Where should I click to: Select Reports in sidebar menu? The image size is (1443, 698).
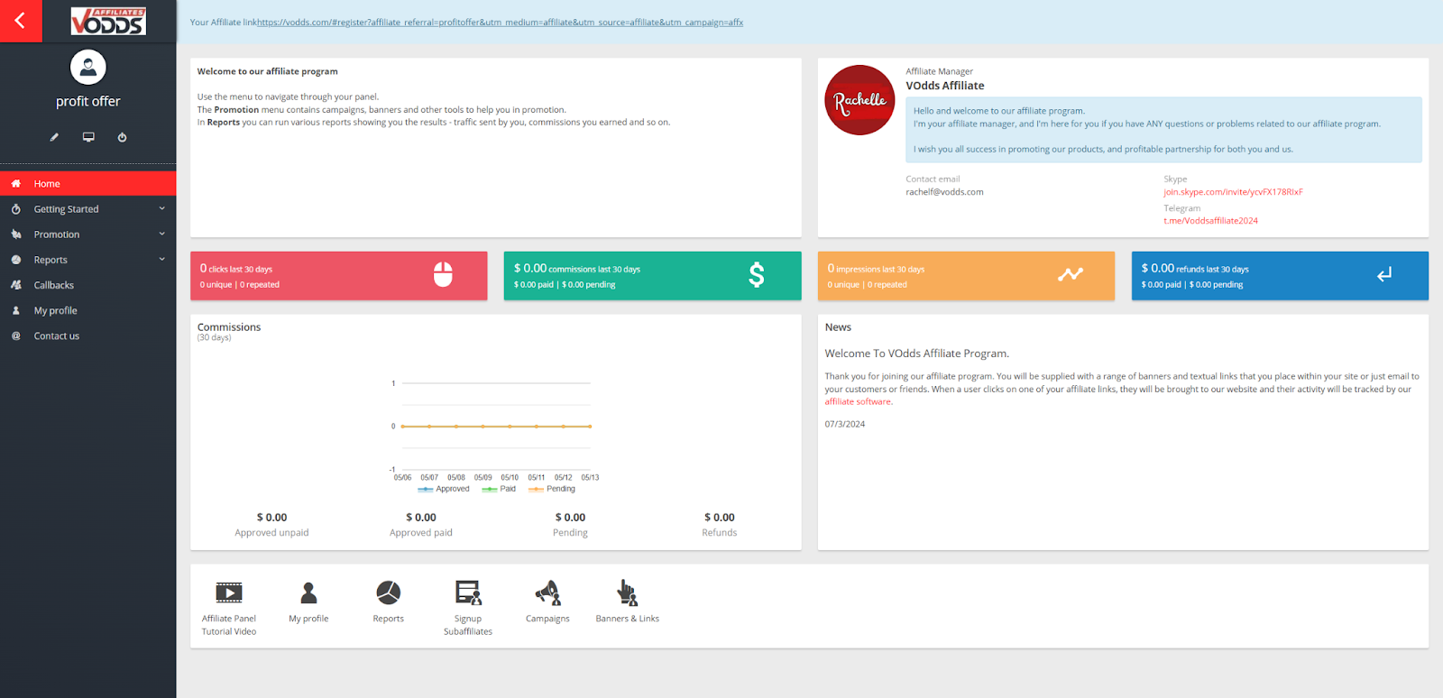(x=88, y=260)
